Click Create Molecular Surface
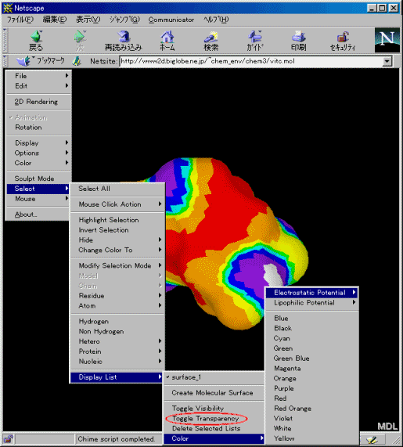Screen dimensions: 403x447 pyautogui.click(x=213, y=392)
